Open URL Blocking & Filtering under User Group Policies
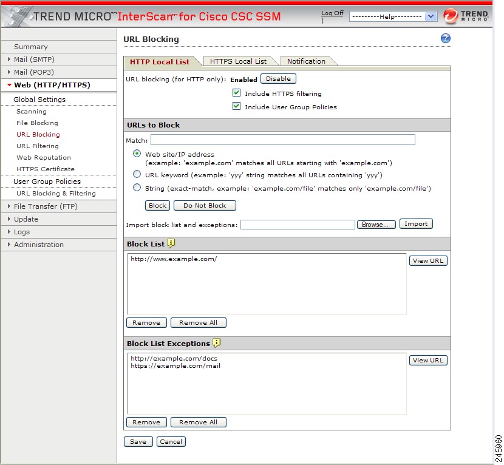The width and height of the screenshot is (504, 465). click(56, 194)
